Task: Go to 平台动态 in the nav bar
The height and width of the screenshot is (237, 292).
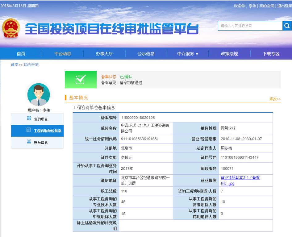Action: tap(63, 54)
